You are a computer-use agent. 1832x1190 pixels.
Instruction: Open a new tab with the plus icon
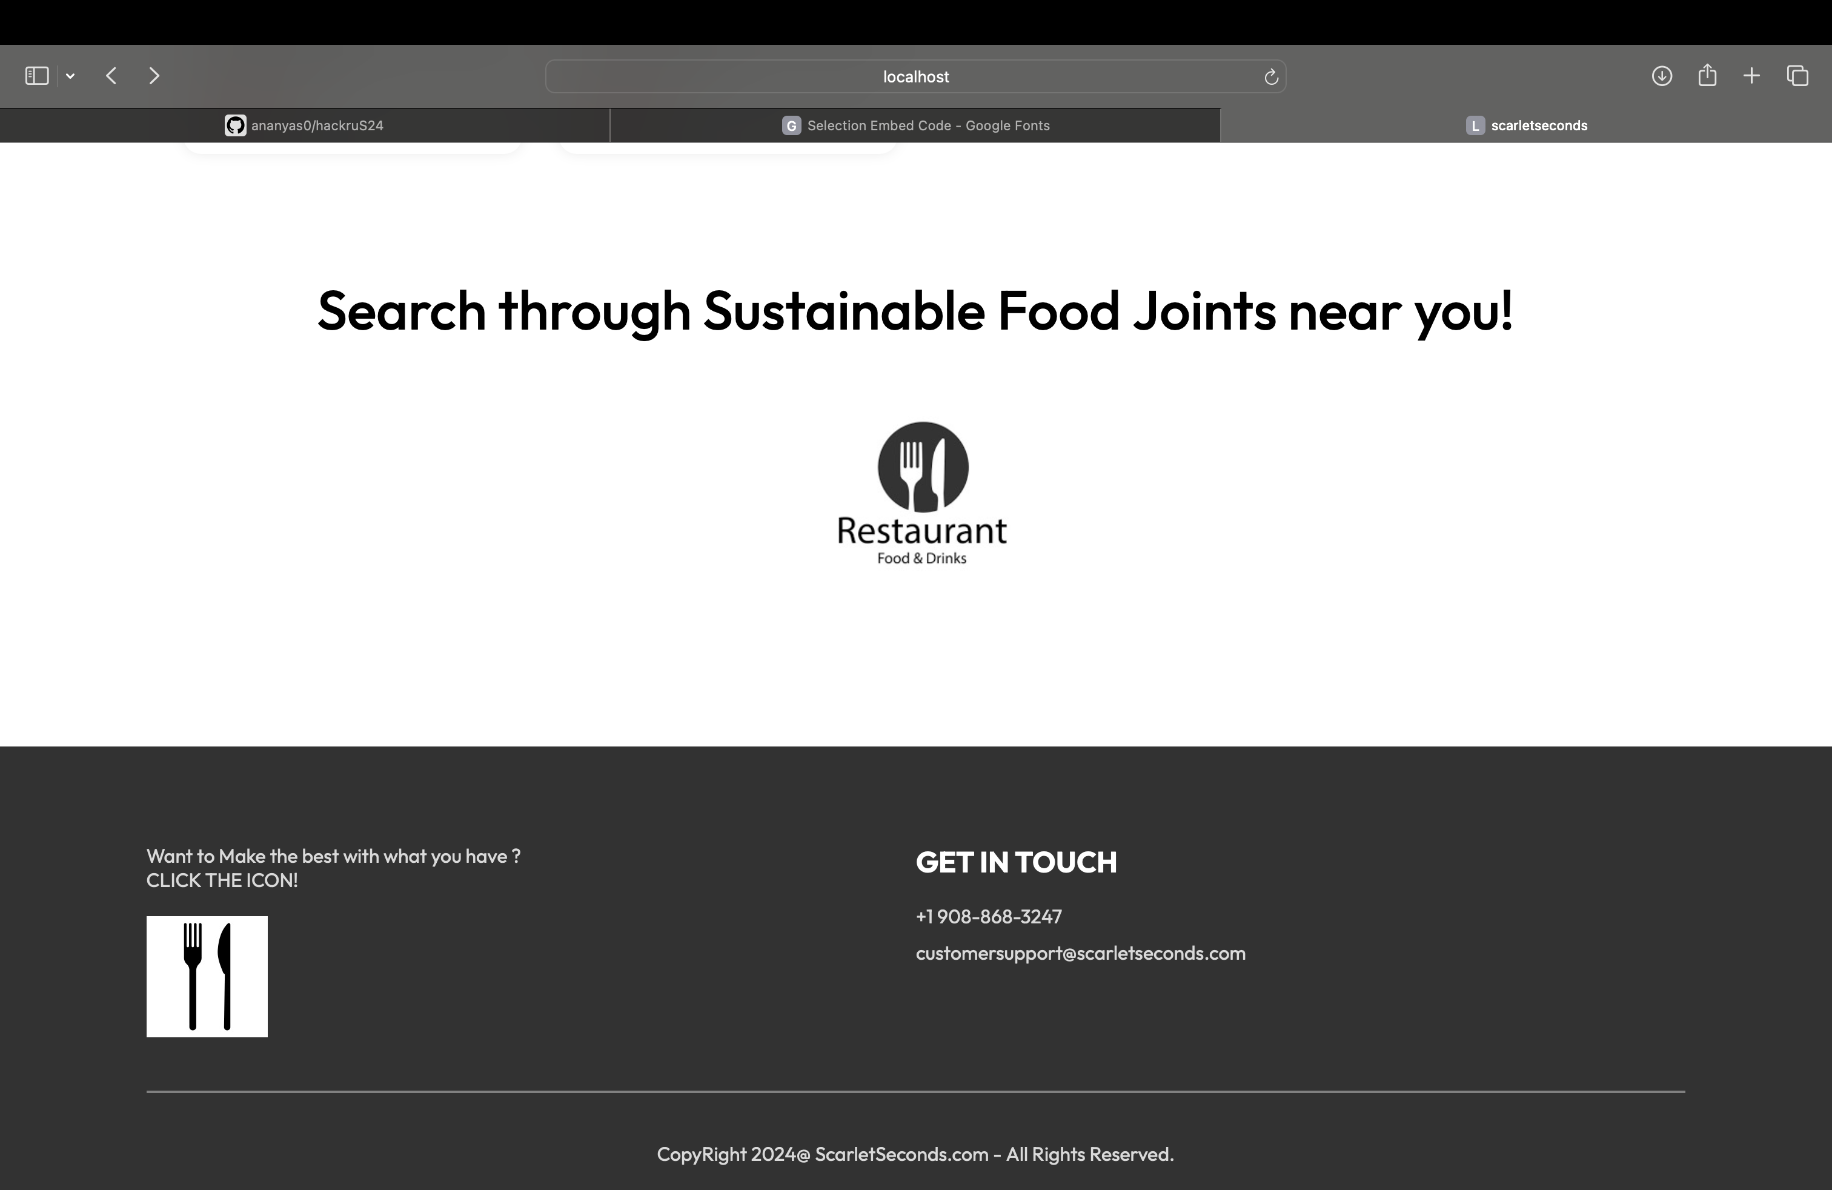(x=1751, y=75)
